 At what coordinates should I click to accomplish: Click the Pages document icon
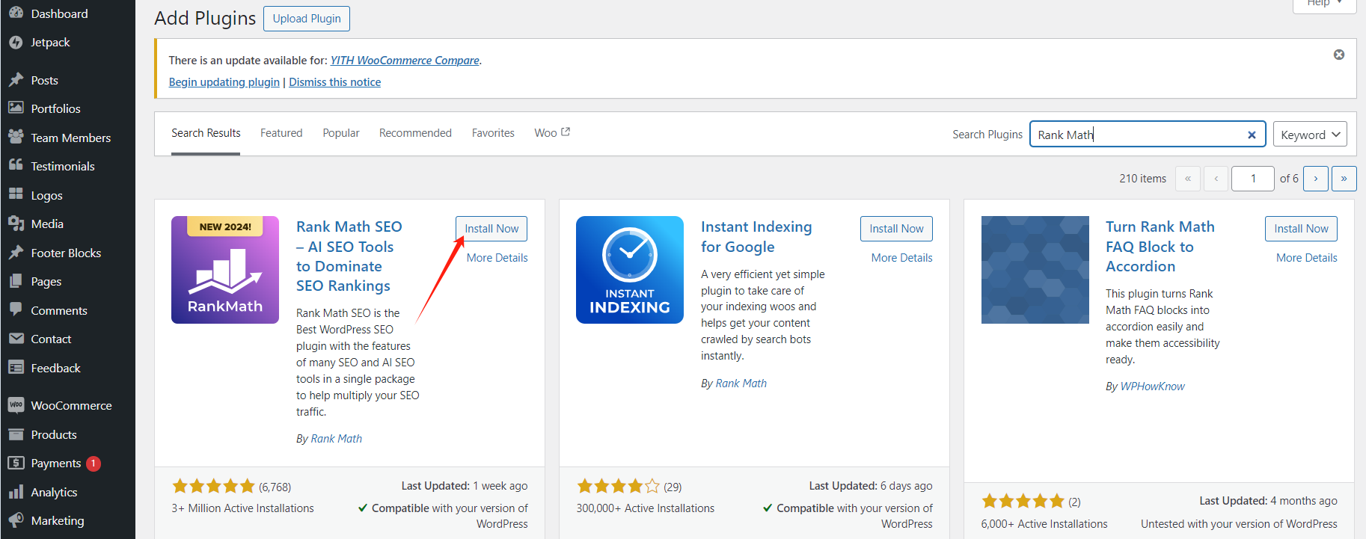(16, 281)
